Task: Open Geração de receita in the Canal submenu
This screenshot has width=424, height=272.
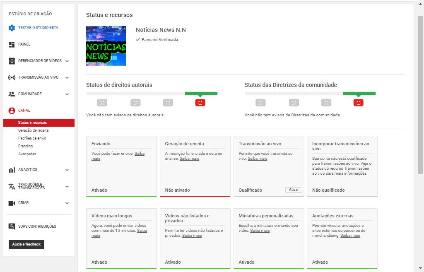Action: coord(33,130)
